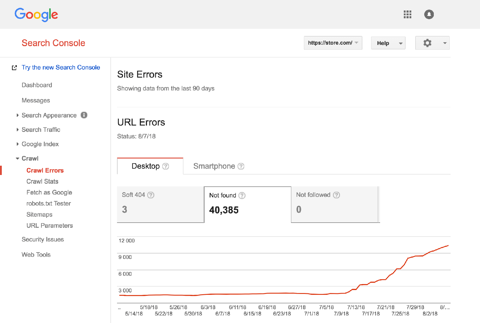
Task: Click the 3 000 axis label
Action: (125, 290)
